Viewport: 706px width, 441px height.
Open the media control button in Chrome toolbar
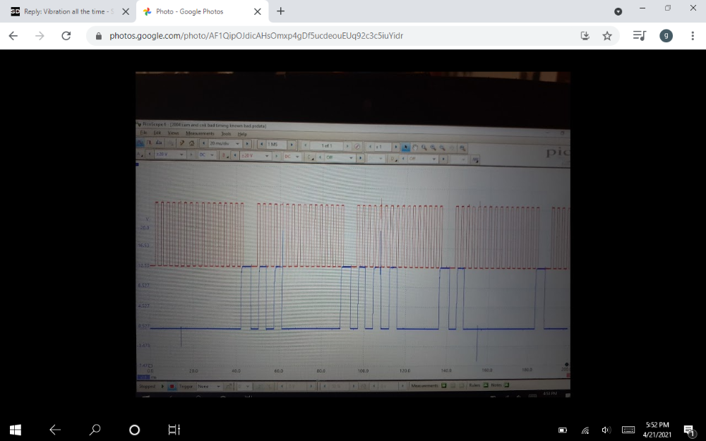(639, 36)
